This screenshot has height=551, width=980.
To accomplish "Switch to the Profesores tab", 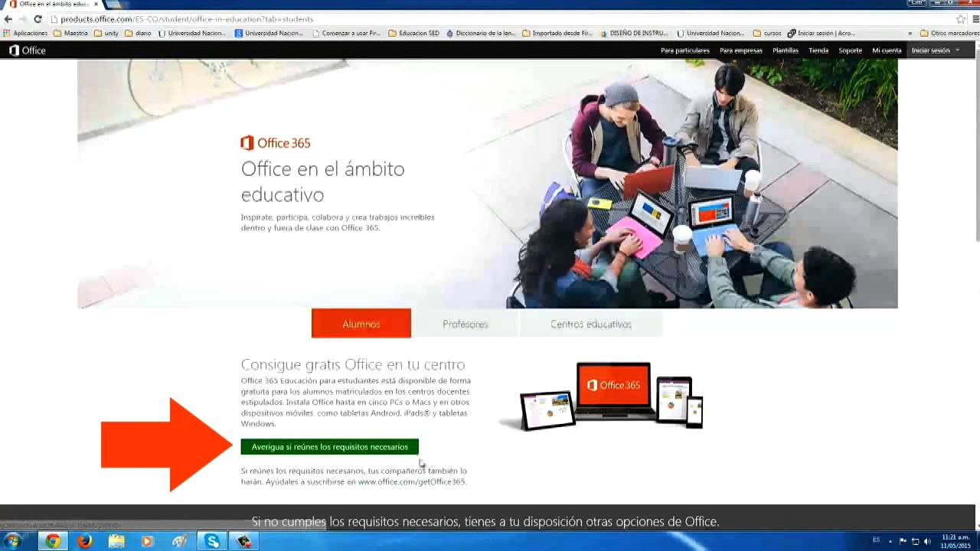I will (465, 324).
